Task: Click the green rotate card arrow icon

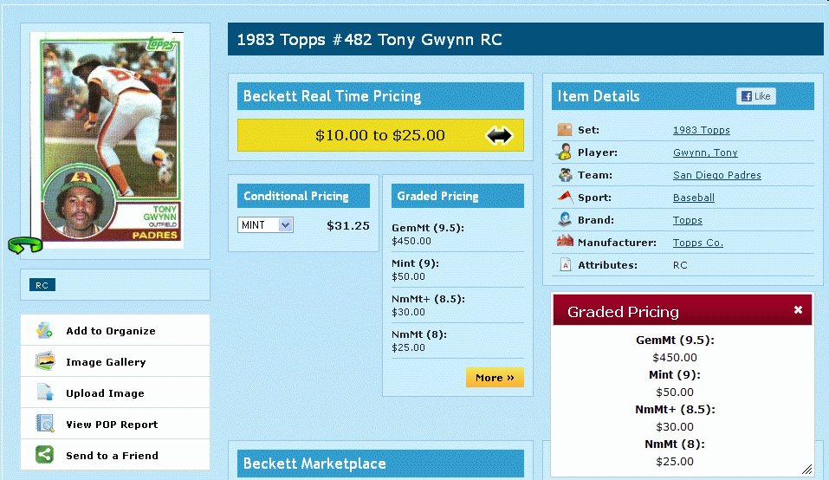Action: [x=25, y=245]
